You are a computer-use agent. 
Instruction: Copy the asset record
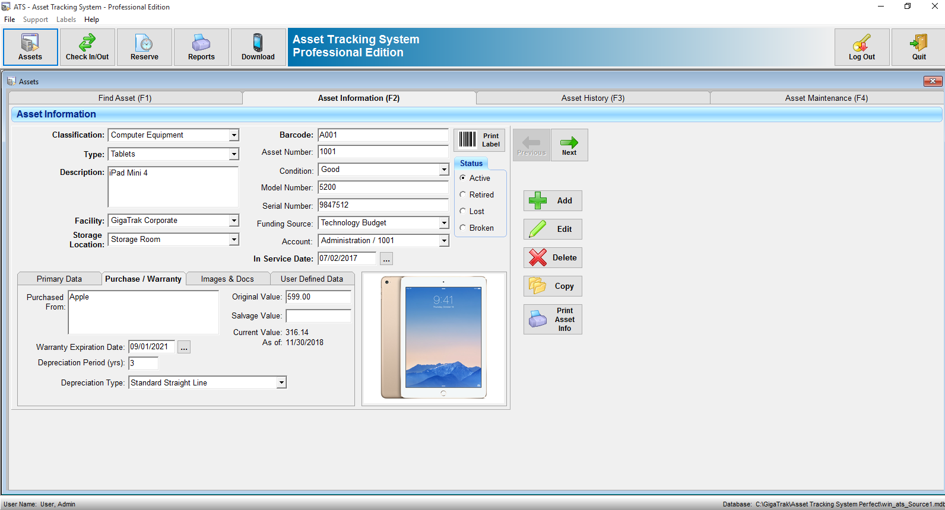click(553, 286)
